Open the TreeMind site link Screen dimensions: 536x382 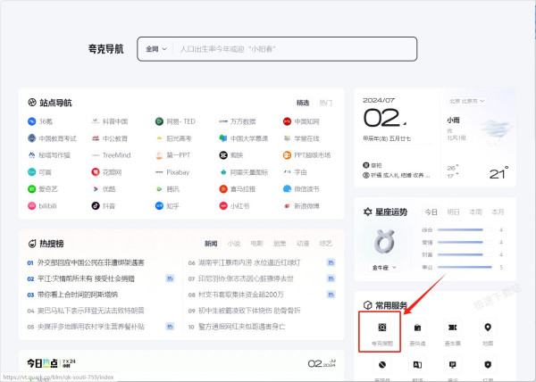[x=116, y=155]
